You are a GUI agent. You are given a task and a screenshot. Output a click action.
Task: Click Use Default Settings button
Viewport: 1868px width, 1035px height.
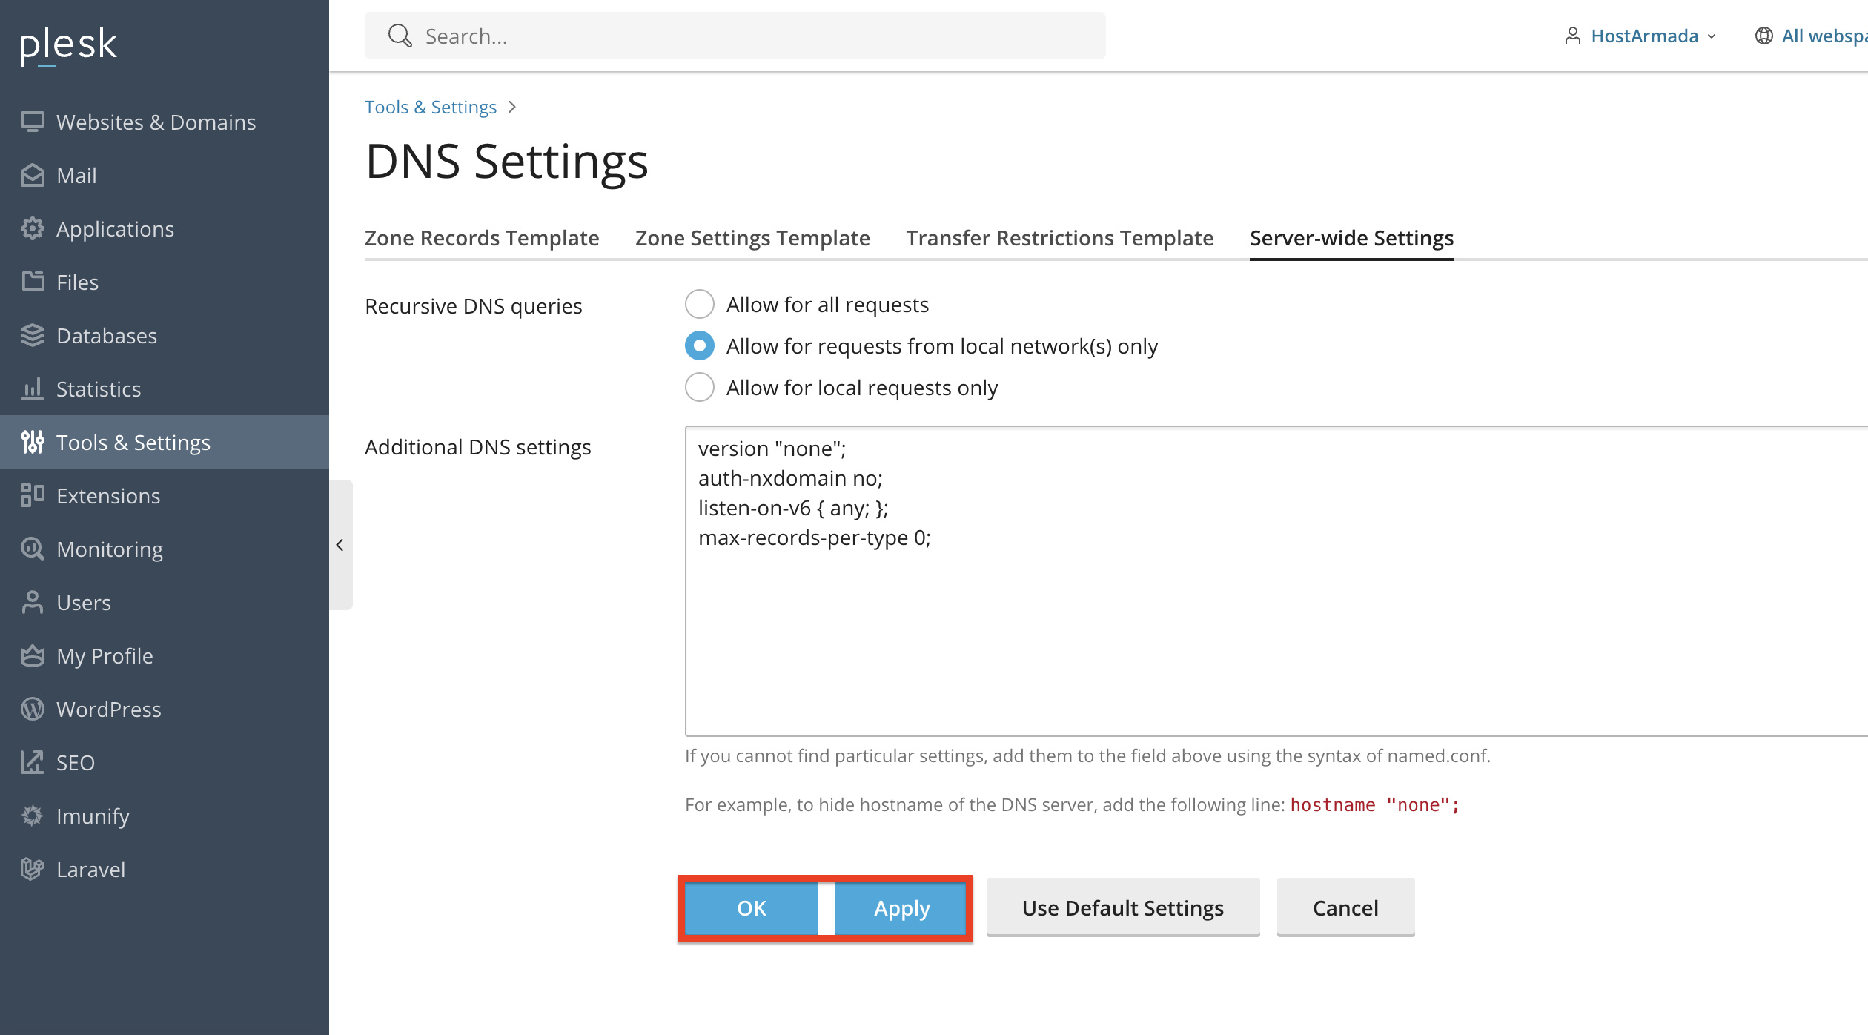pos(1123,907)
